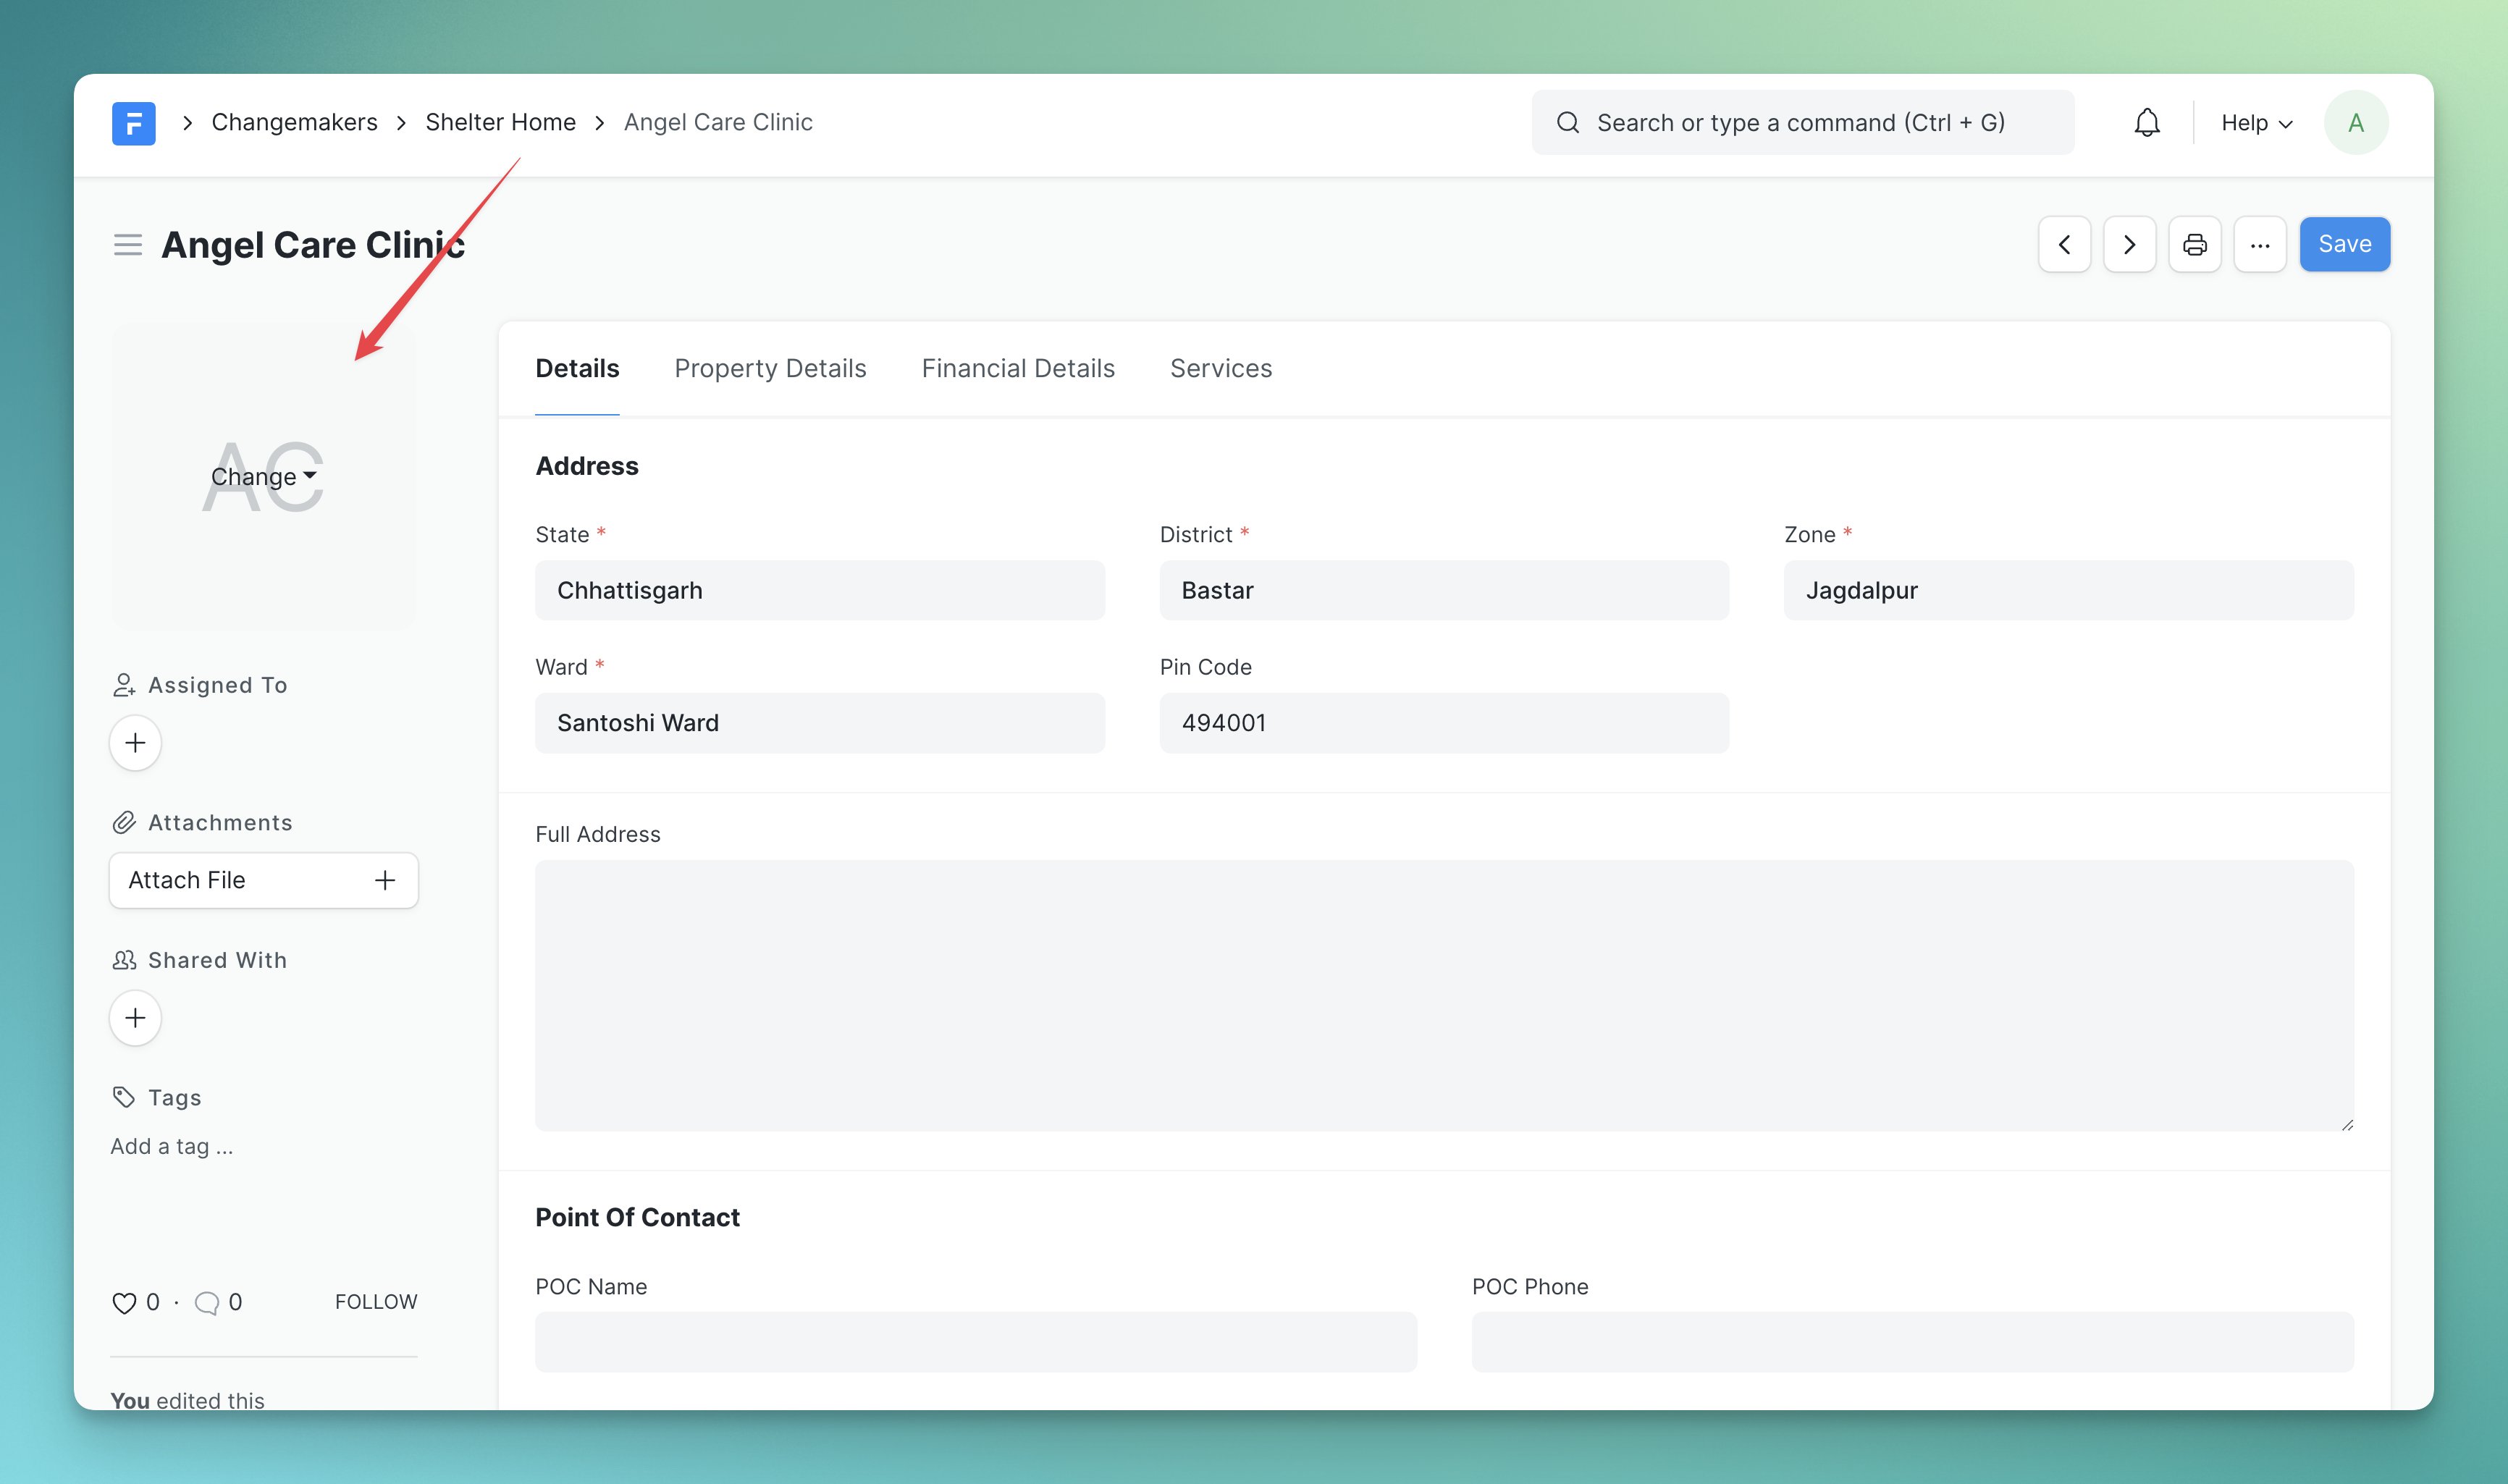2508x1484 pixels.
Task: Open the Property Details tab
Action: point(770,368)
